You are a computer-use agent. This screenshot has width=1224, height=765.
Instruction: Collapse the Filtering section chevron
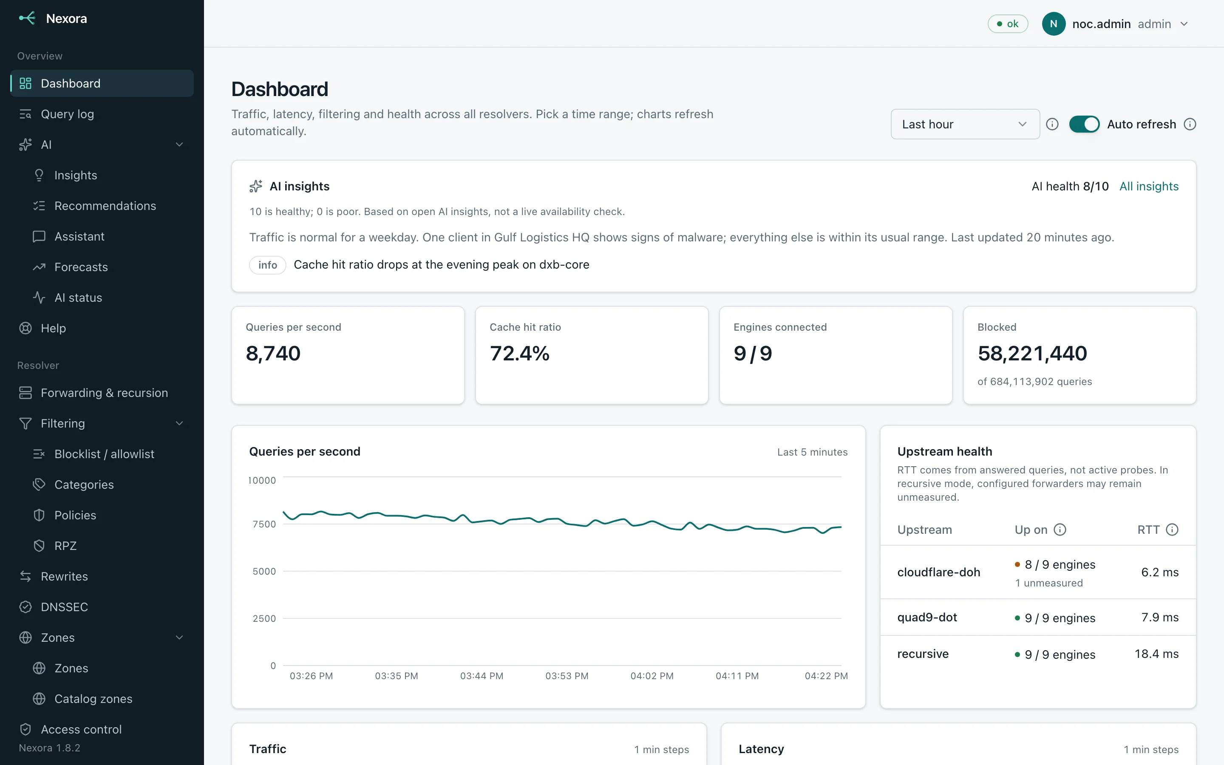pyautogui.click(x=179, y=423)
